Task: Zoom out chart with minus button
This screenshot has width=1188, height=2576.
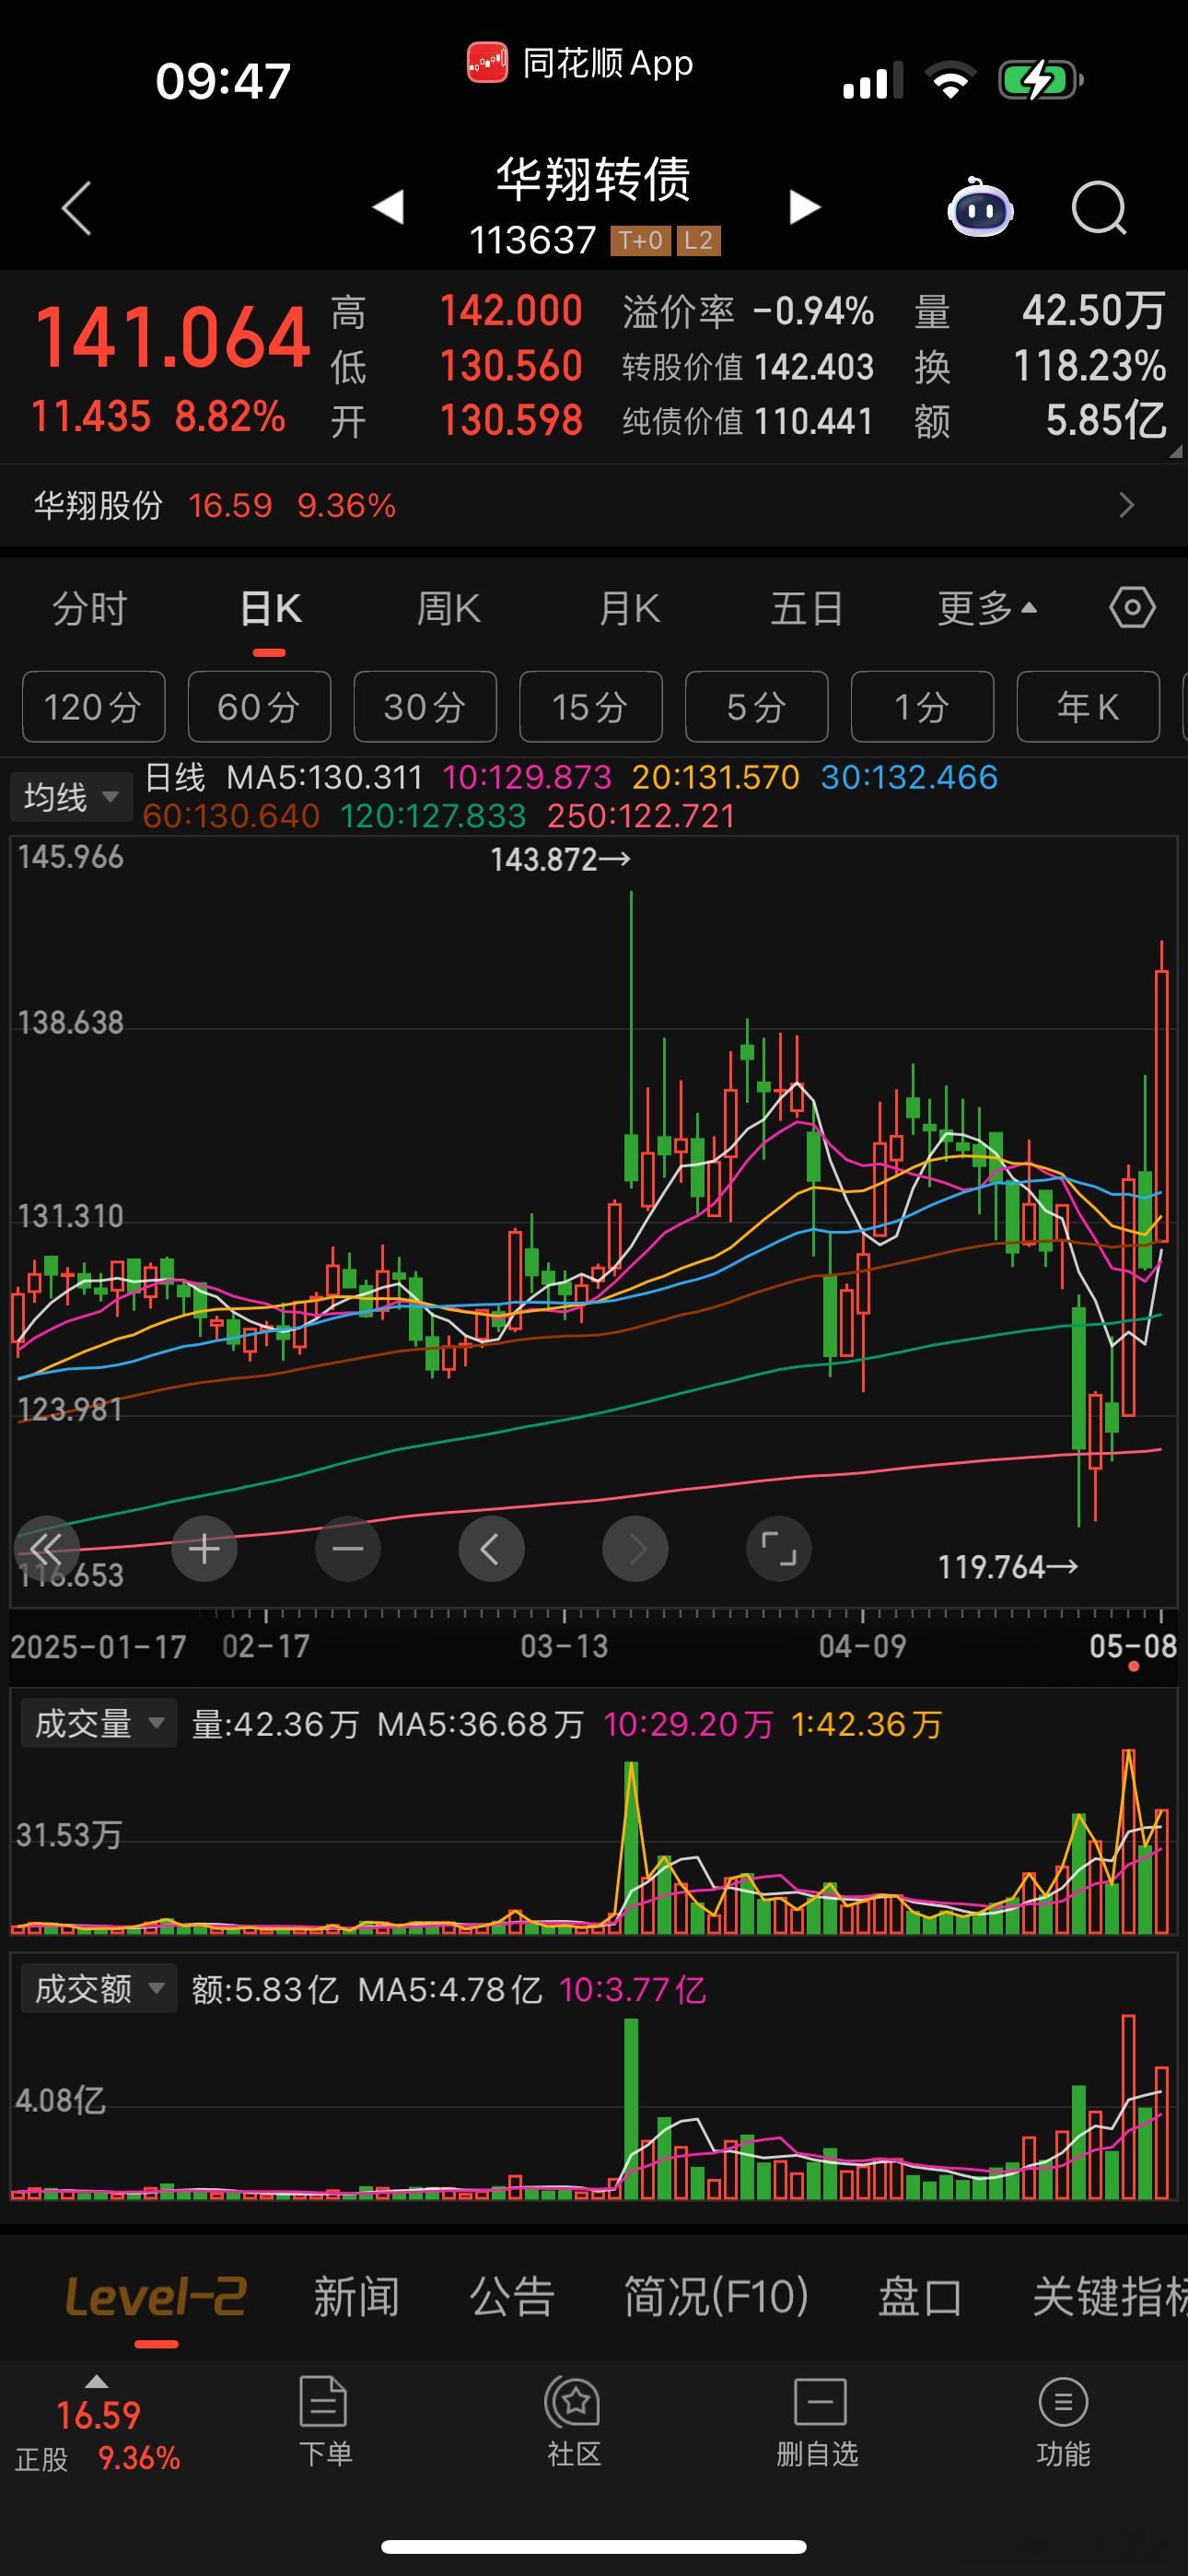Action: (x=348, y=1549)
